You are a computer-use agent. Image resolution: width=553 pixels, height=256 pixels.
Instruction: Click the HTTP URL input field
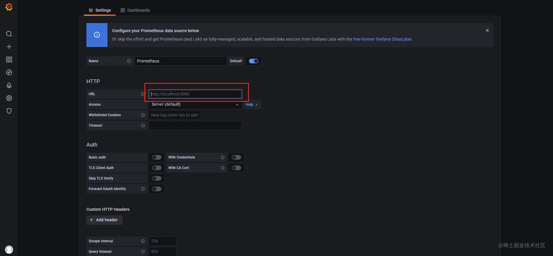[x=195, y=94]
